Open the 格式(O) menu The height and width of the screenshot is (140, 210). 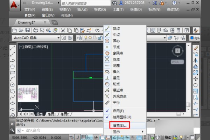100,10
